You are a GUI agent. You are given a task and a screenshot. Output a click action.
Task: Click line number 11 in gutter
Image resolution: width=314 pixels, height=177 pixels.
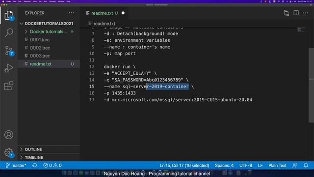pyautogui.click(x=92, y=60)
